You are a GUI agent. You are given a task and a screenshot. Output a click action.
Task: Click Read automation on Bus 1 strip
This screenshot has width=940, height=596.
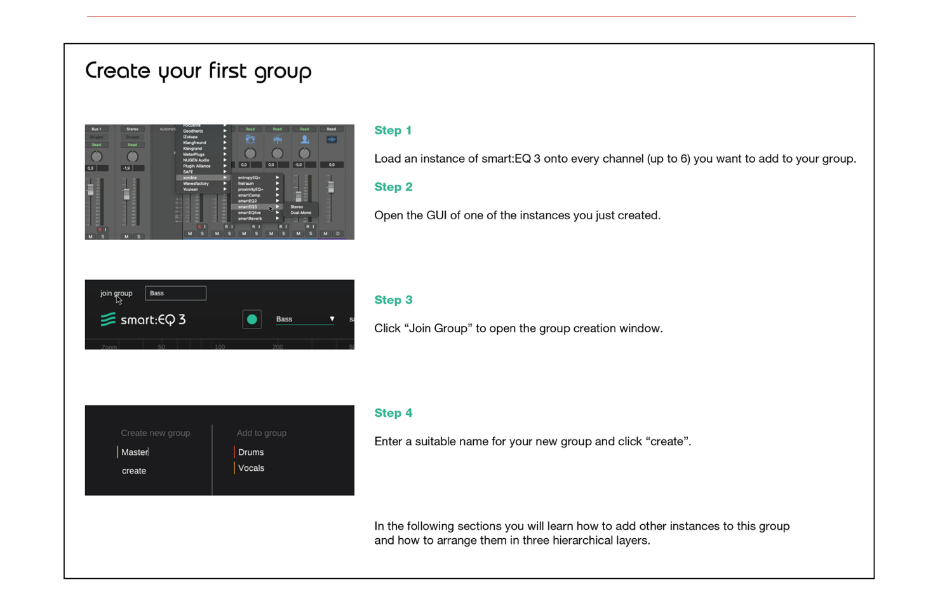pyautogui.click(x=97, y=145)
